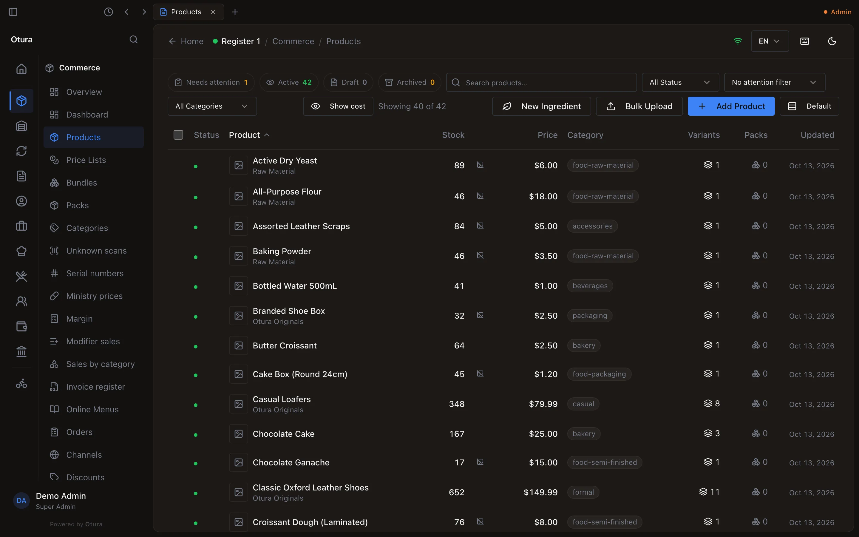Click the no-image icon in the Active Dry Yeast row

pyautogui.click(x=480, y=165)
